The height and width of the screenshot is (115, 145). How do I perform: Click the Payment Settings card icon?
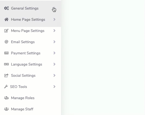pos(6,53)
